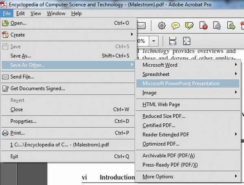
Task: Choose HTML Web Page export
Action: (188, 104)
